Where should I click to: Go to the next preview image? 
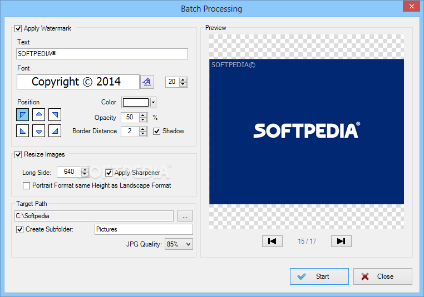tap(341, 241)
